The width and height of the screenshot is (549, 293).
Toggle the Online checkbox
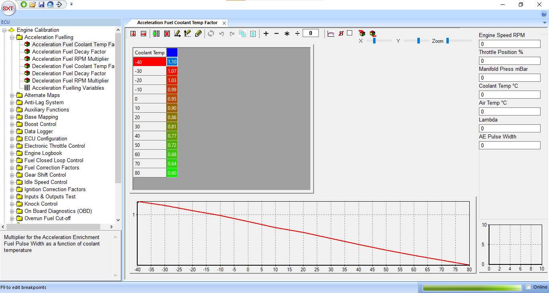[x=528, y=287]
